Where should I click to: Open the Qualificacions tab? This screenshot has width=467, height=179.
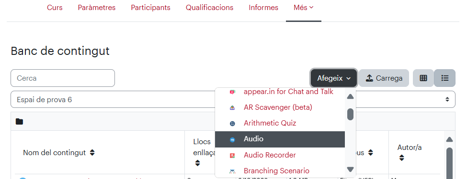210,8
